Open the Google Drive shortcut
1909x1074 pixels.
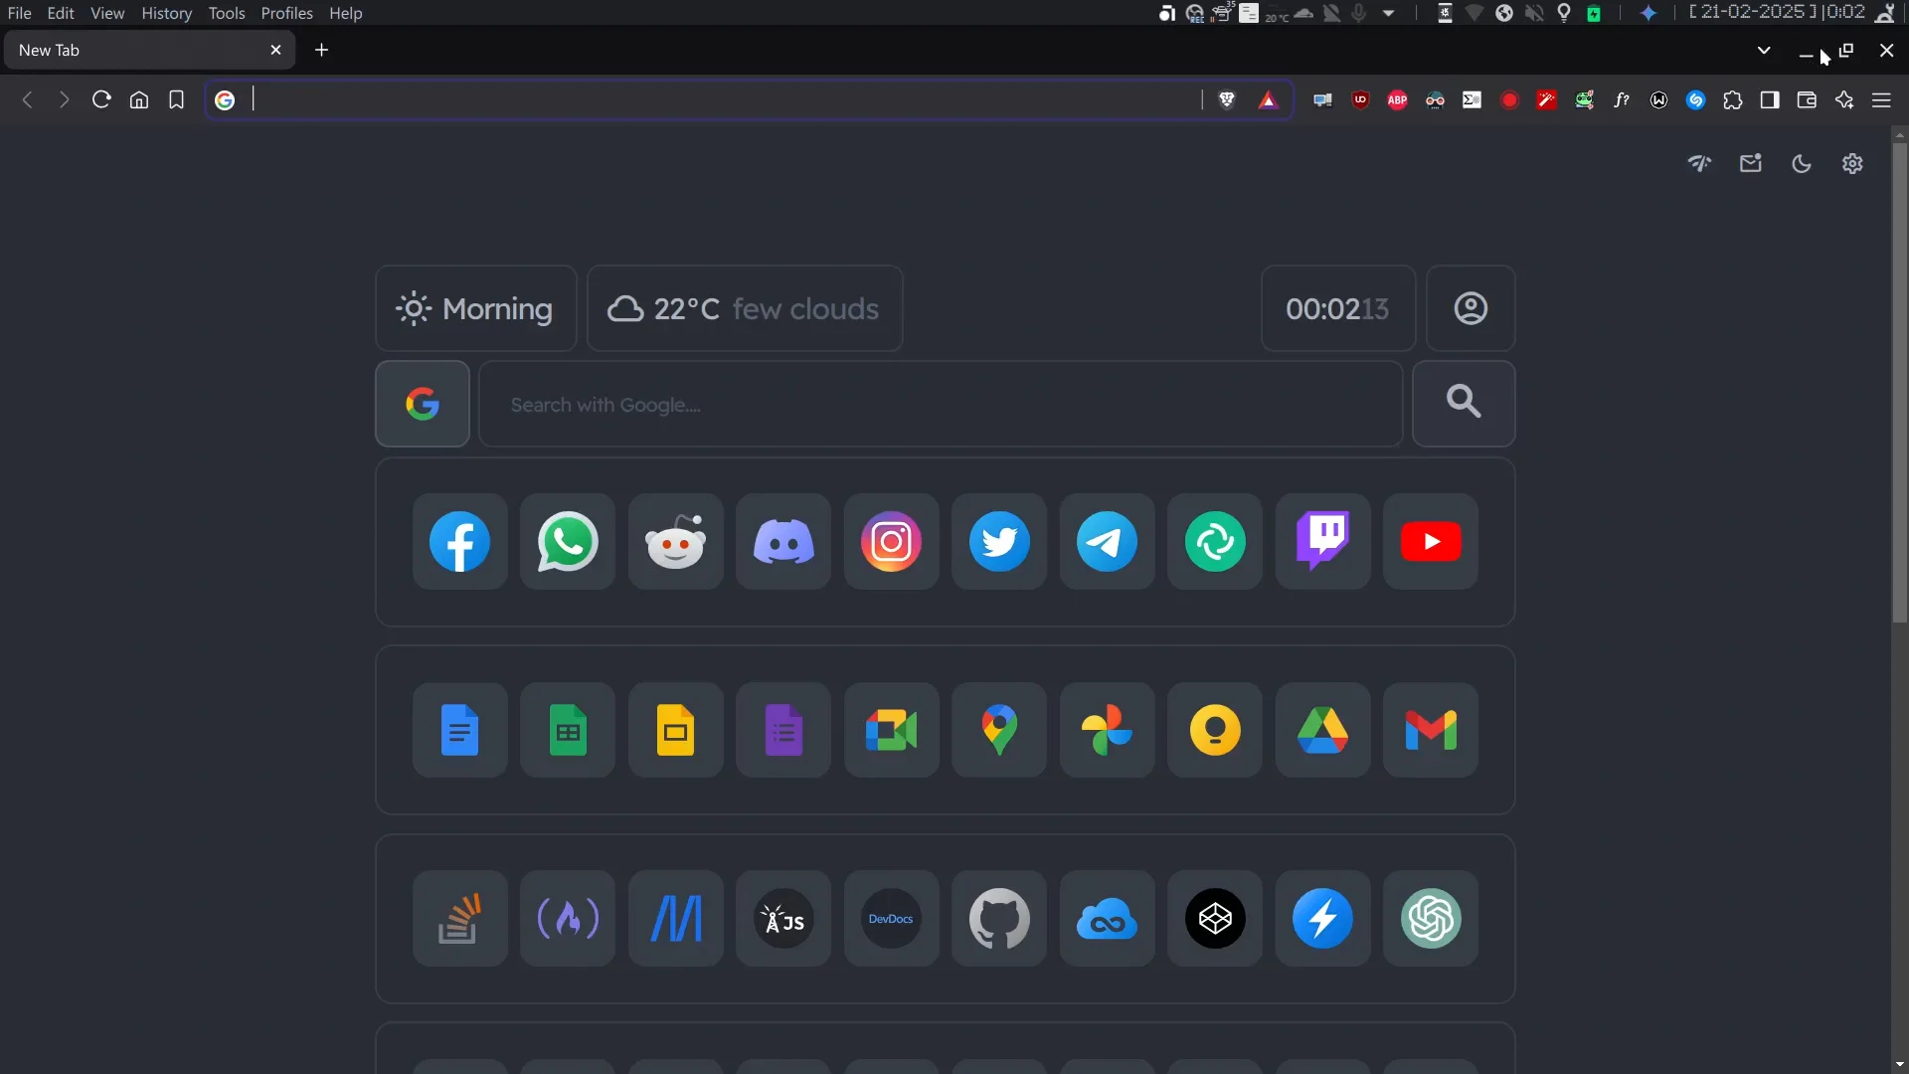click(1323, 731)
